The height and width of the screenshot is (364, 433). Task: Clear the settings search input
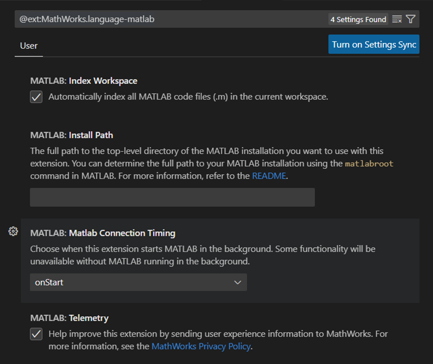[x=397, y=19]
